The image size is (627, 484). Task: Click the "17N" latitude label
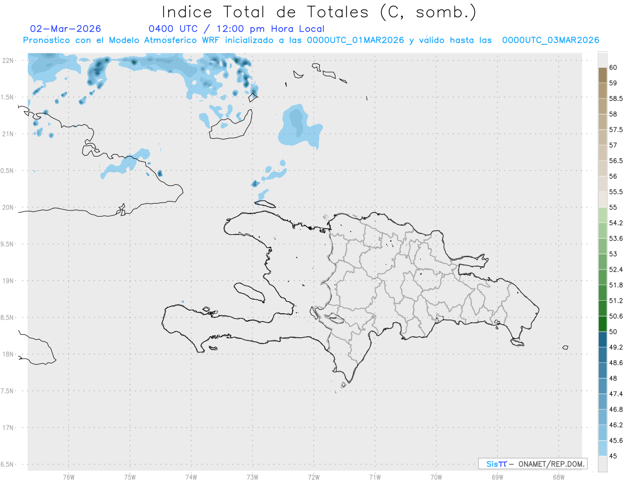coord(7,428)
